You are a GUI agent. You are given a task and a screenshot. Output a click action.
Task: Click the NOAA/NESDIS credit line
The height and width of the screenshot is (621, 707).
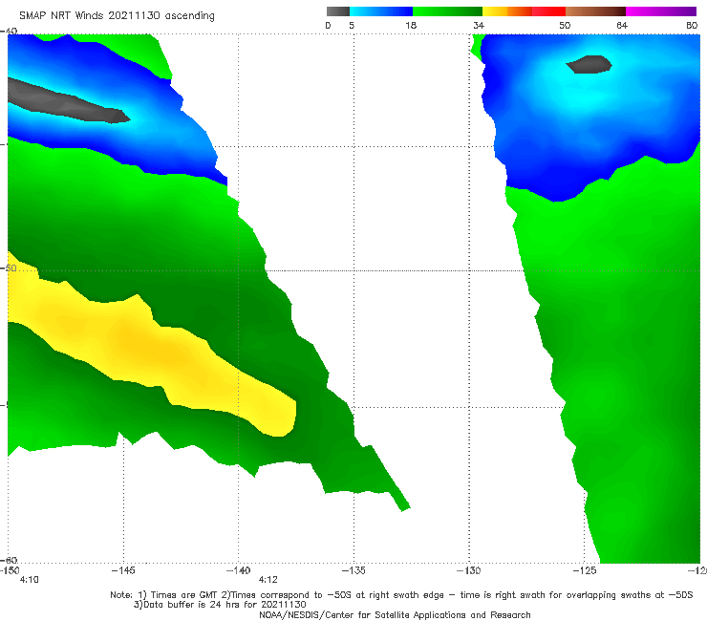(x=395, y=614)
